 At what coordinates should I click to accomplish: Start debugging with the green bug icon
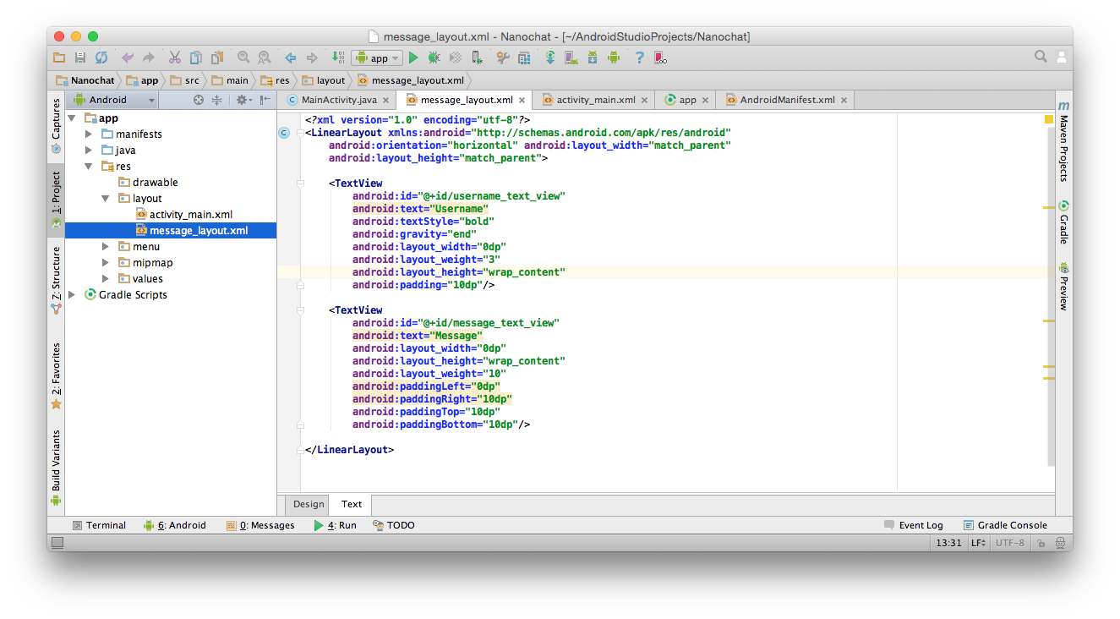coord(434,58)
